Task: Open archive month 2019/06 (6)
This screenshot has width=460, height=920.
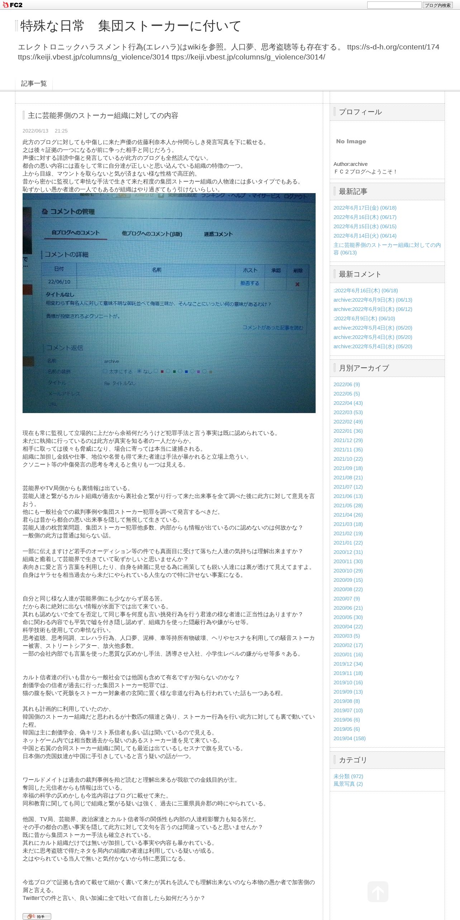Action: point(346,720)
